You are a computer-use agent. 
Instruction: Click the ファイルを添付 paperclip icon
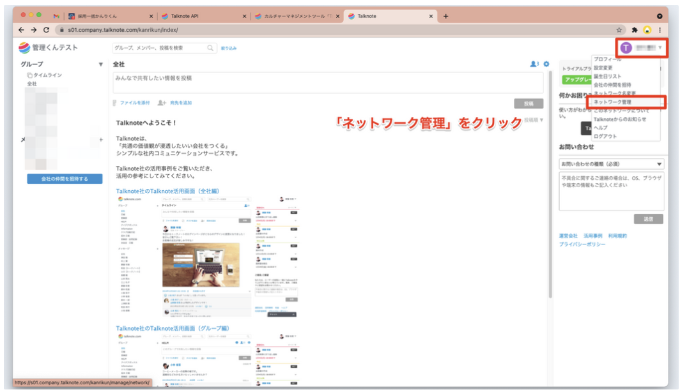(x=116, y=102)
